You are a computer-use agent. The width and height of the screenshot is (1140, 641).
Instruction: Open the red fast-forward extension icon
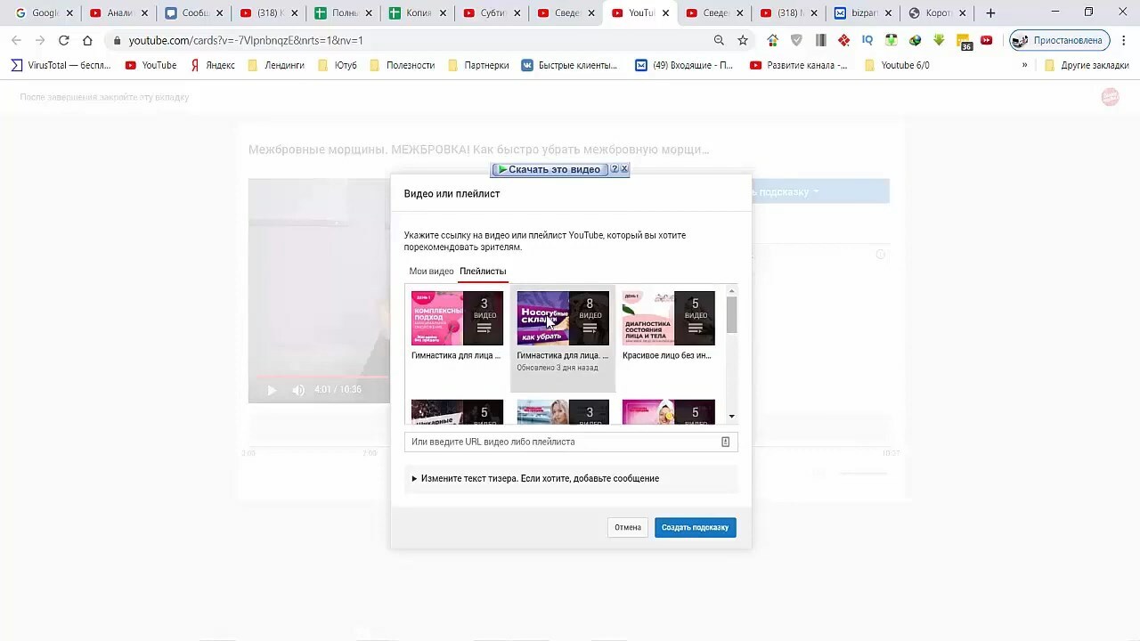987,40
